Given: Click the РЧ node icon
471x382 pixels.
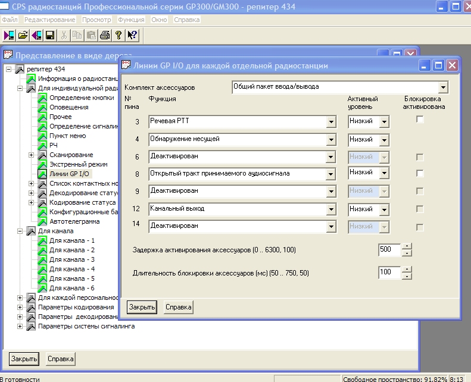Looking at the screenshot, I should [42, 145].
